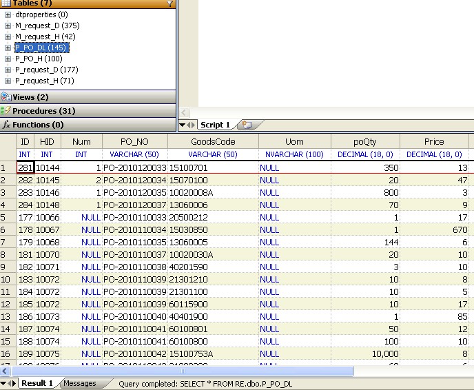This screenshot has width=474, height=390.
Task: Click the Price column header
Action: (x=434, y=141)
